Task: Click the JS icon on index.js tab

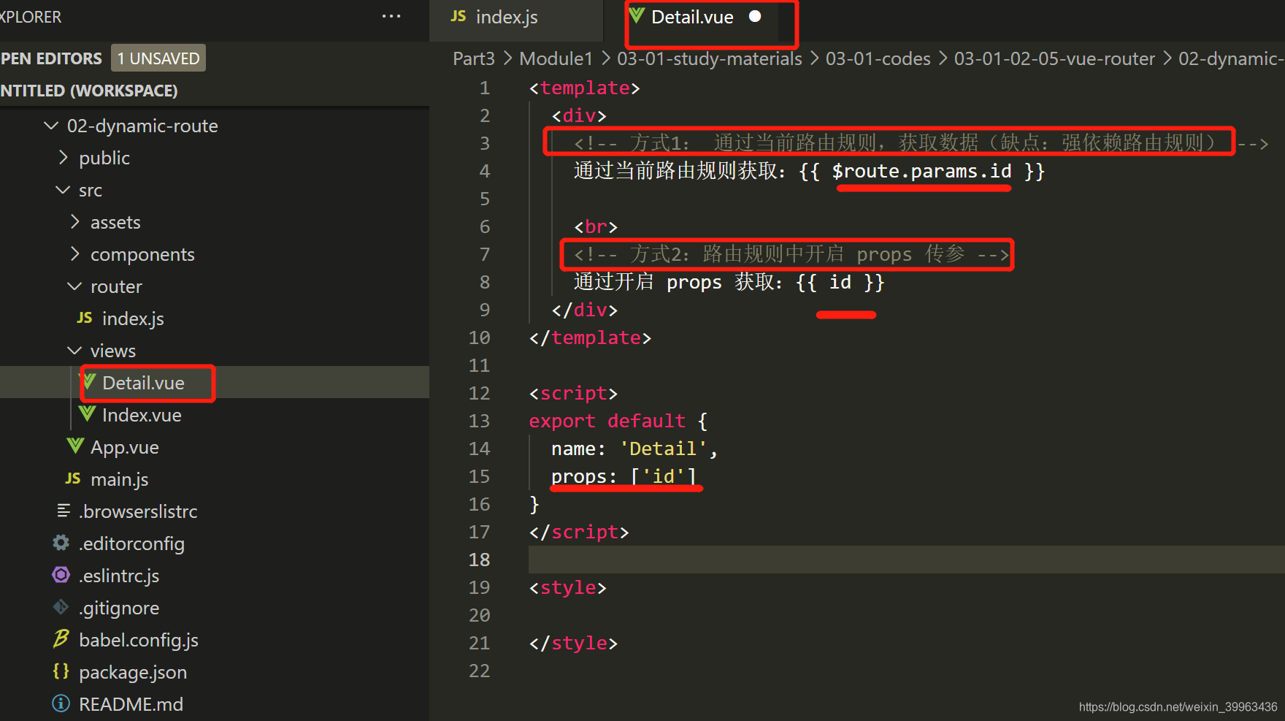Action: click(x=459, y=16)
